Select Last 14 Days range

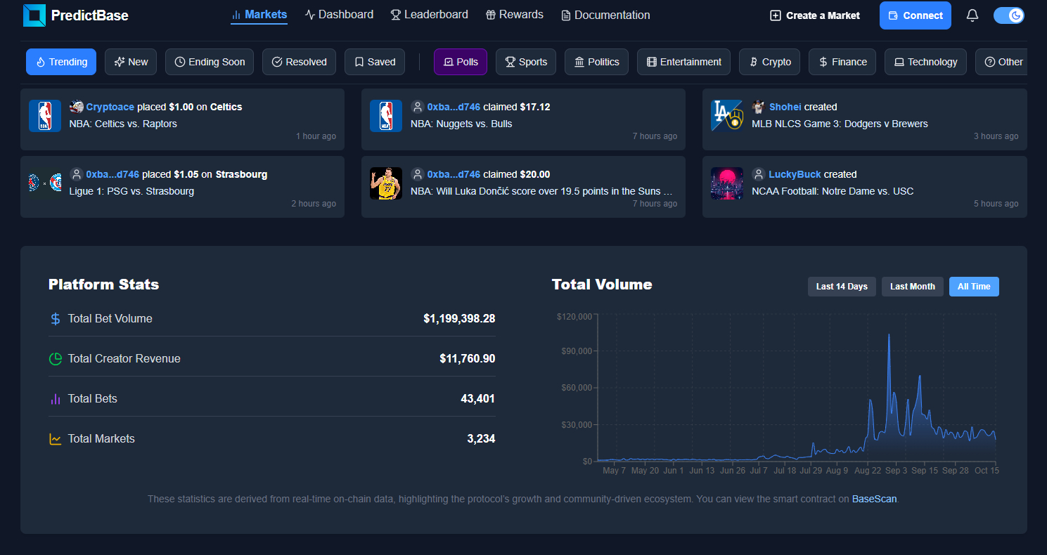coord(841,287)
